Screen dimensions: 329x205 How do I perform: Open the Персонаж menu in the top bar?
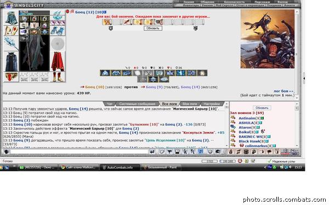pos(262,2)
